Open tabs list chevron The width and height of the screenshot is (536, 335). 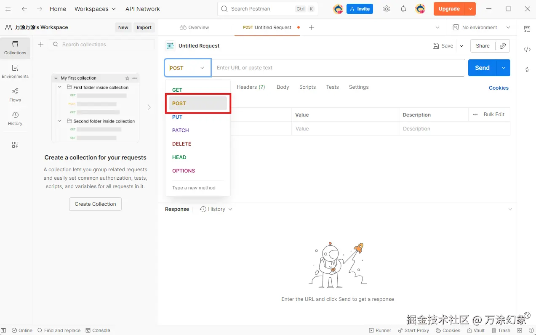tap(437, 27)
